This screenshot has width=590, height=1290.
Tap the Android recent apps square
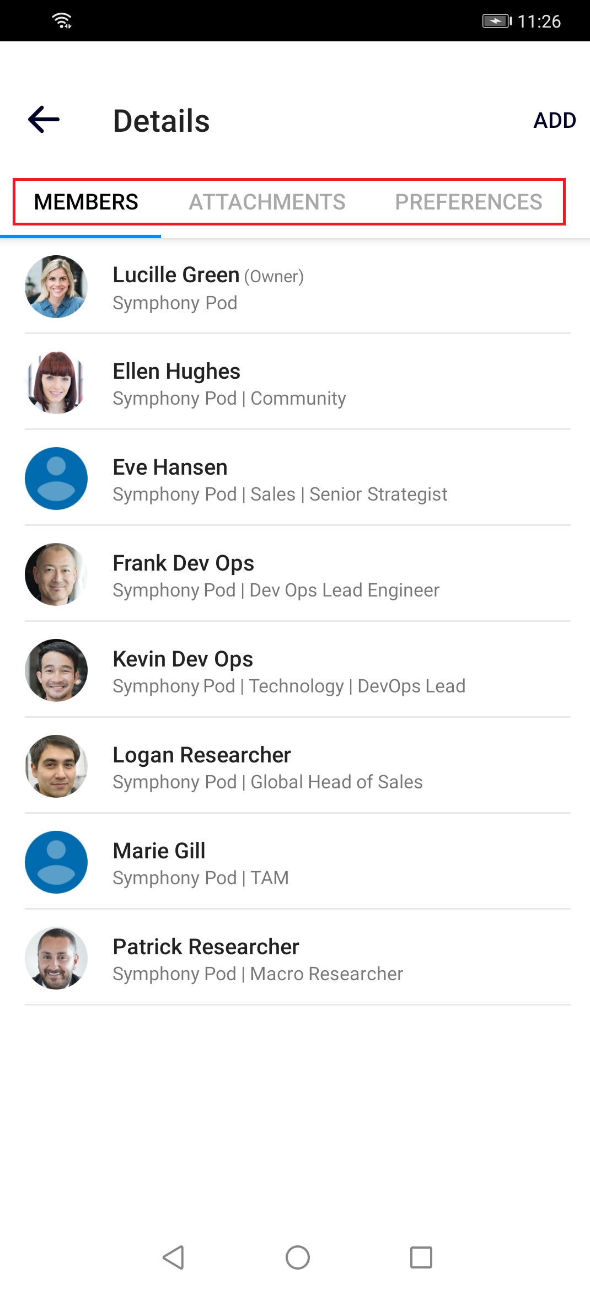tap(421, 1257)
